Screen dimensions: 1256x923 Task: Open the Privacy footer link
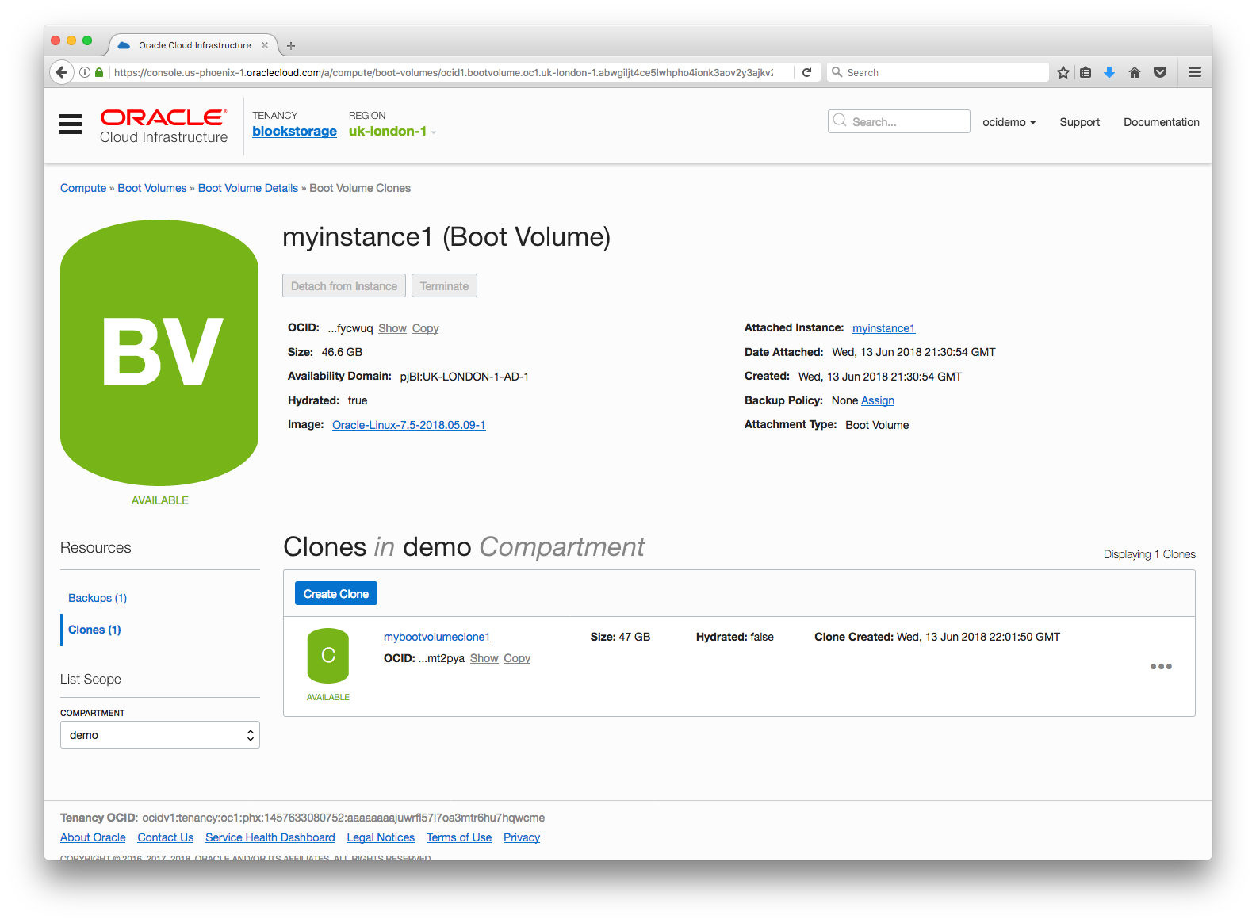522,837
